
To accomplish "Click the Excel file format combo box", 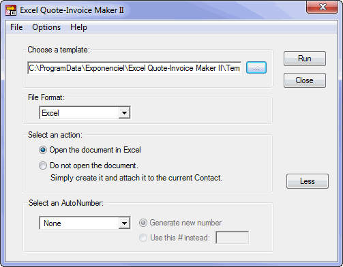I will tap(85, 112).
